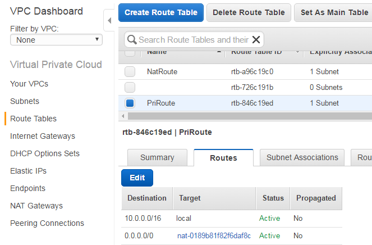Go to NAT Gateways in the sidebar
372x245 pixels.
coord(36,206)
